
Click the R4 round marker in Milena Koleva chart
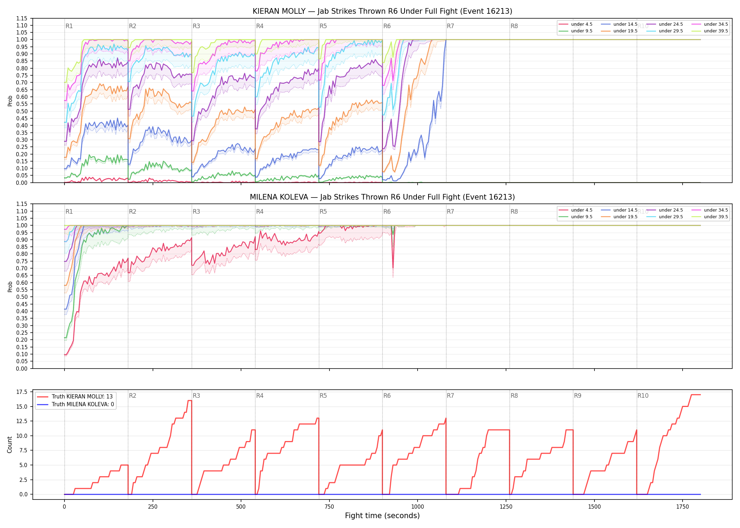(260, 212)
